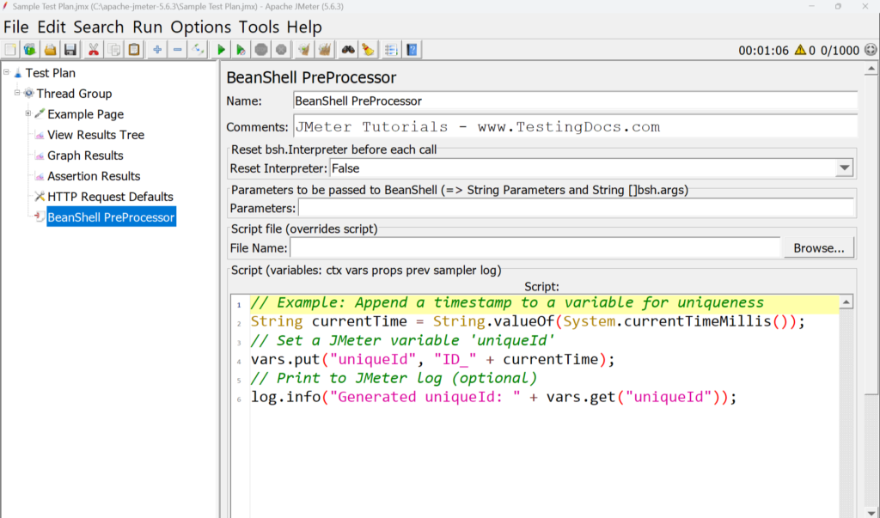This screenshot has height=518, width=880.
Task: Expand the Example Page node
Action: point(26,114)
